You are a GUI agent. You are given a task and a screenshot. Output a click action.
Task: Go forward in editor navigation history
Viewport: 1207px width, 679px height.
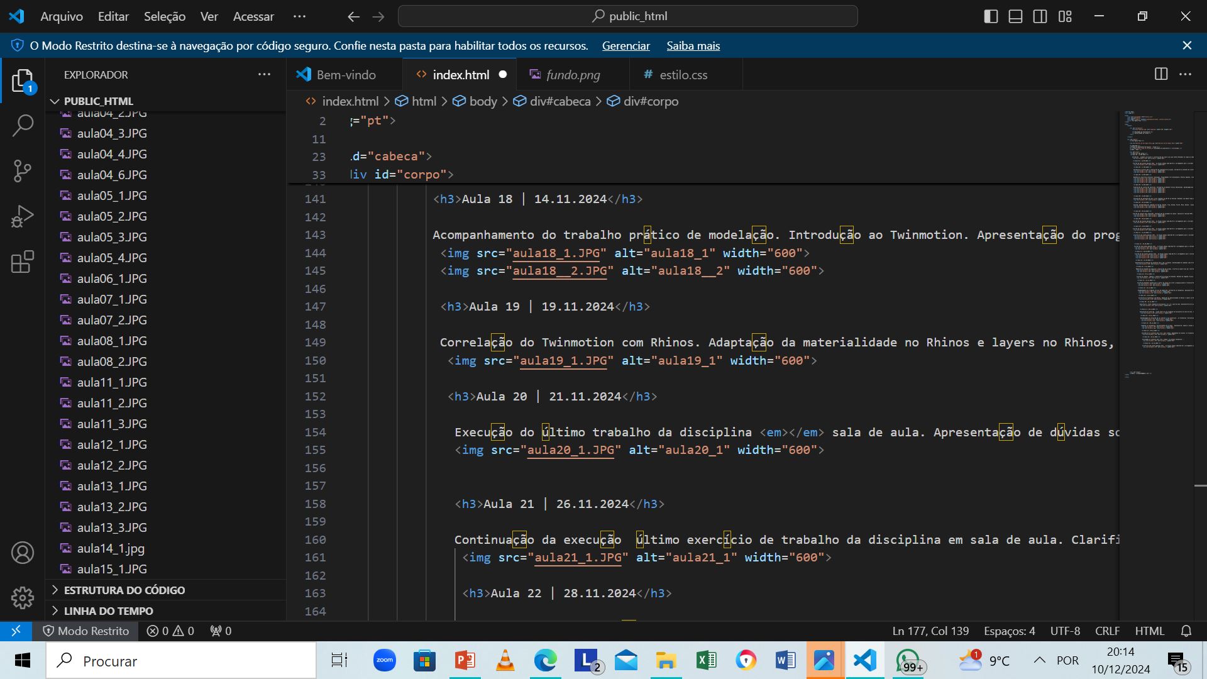(378, 17)
